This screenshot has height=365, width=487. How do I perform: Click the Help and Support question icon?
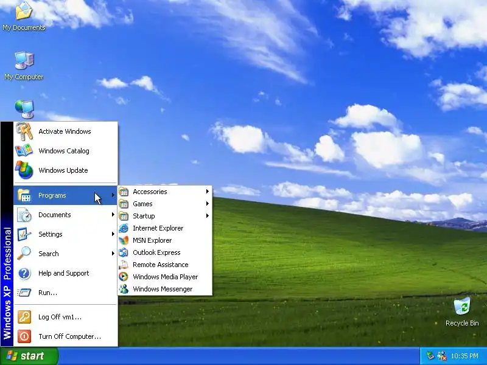[24, 273]
